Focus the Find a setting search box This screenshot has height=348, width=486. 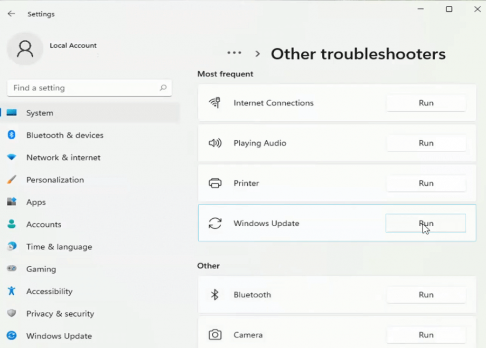click(83, 88)
